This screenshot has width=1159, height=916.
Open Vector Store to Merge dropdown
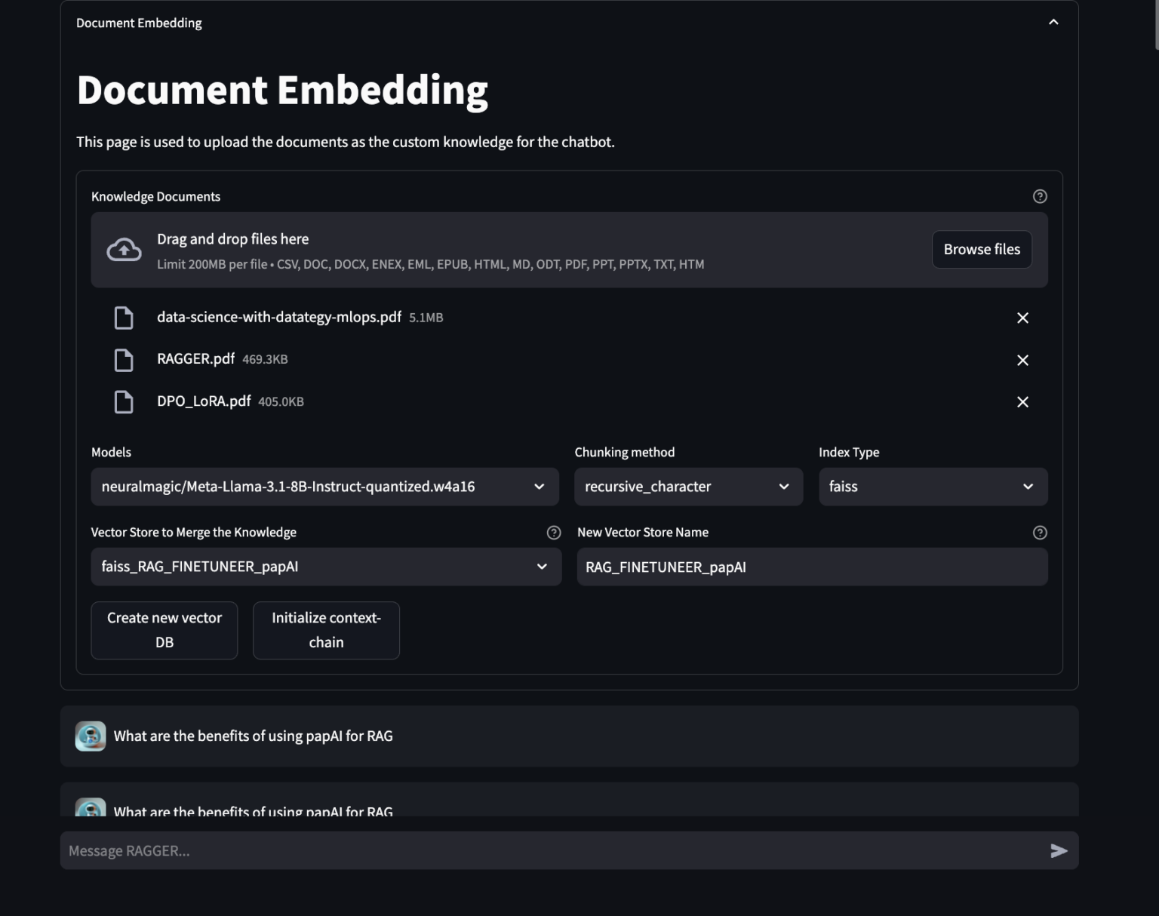(x=325, y=567)
